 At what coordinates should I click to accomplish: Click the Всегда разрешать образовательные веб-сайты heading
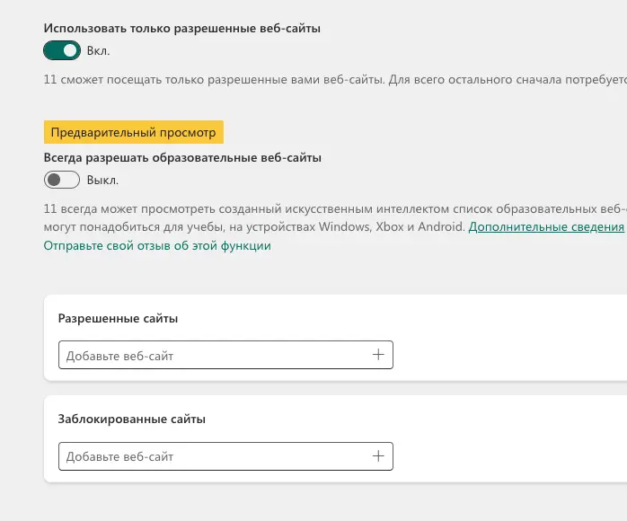point(182,157)
